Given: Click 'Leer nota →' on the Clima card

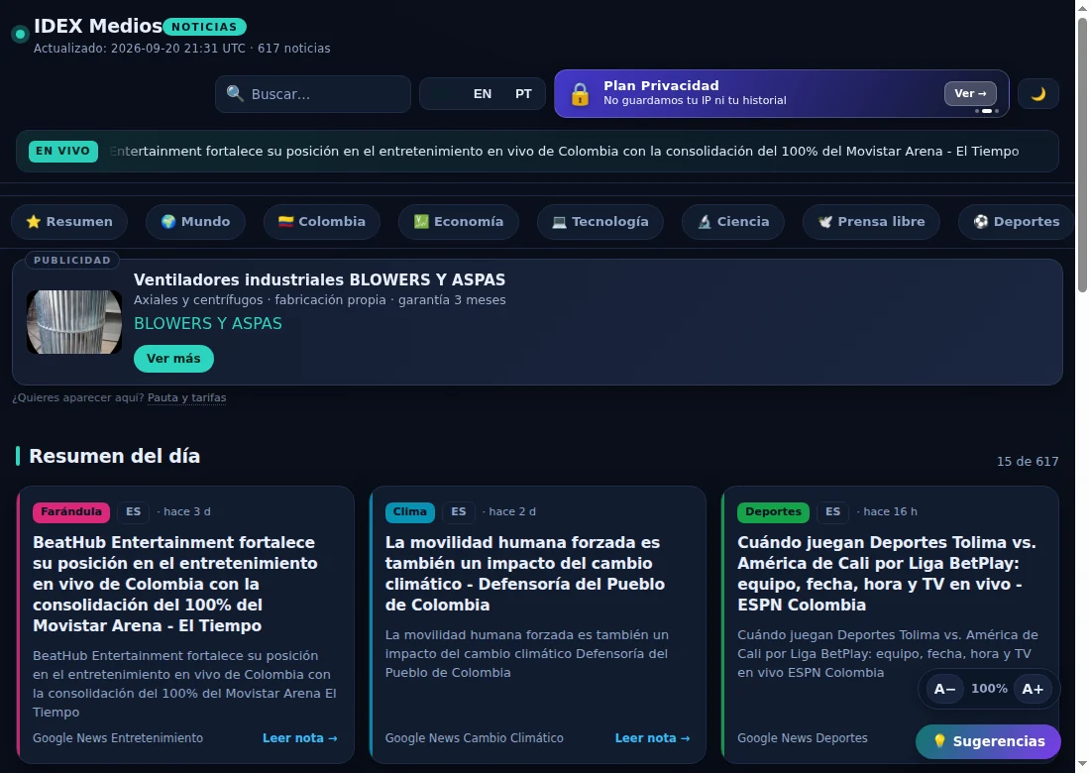Looking at the screenshot, I should (652, 738).
